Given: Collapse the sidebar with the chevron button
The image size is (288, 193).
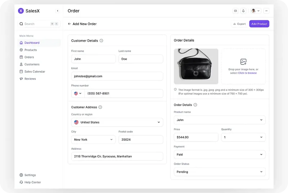Looking at the screenshot, I should [x=58, y=11].
